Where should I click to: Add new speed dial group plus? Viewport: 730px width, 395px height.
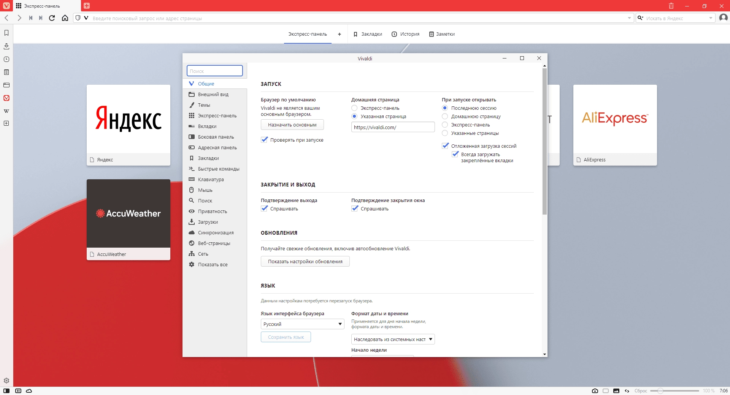pyautogui.click(x=340, y=34)
